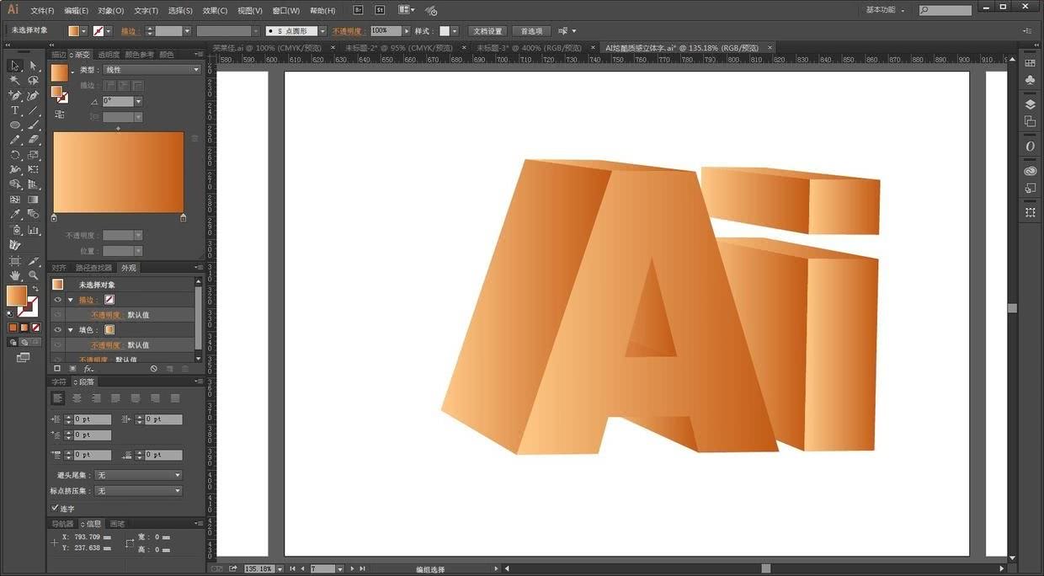
Task: Switch to the 路径查找器 panel tab
Action: tap(93, 268)
